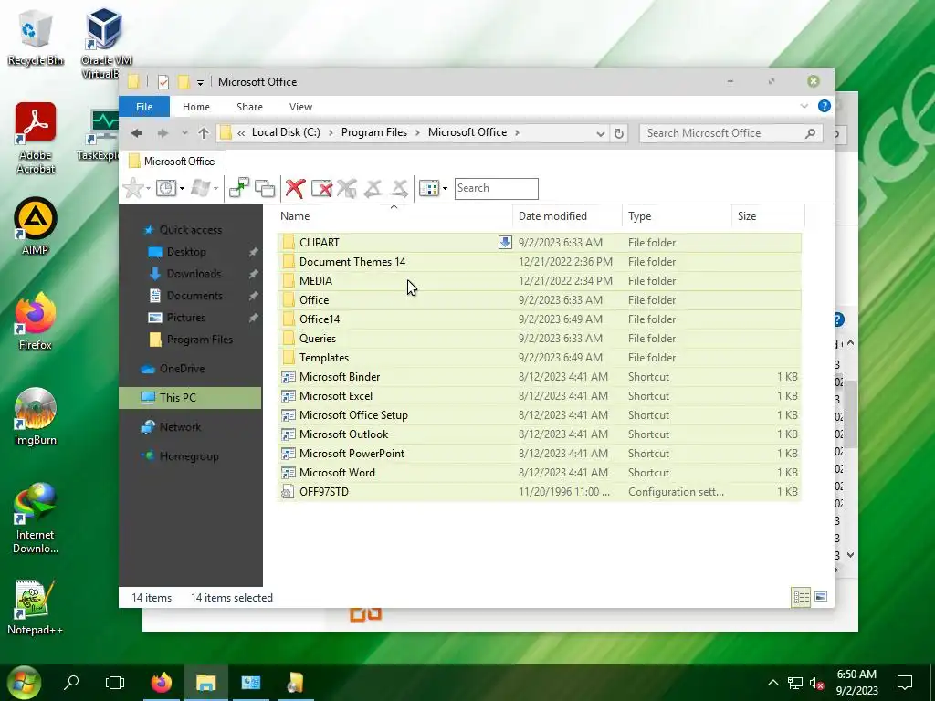935x701 pixels.
Task: Click Firefox in the taskbar
Action: coord(161,683)
